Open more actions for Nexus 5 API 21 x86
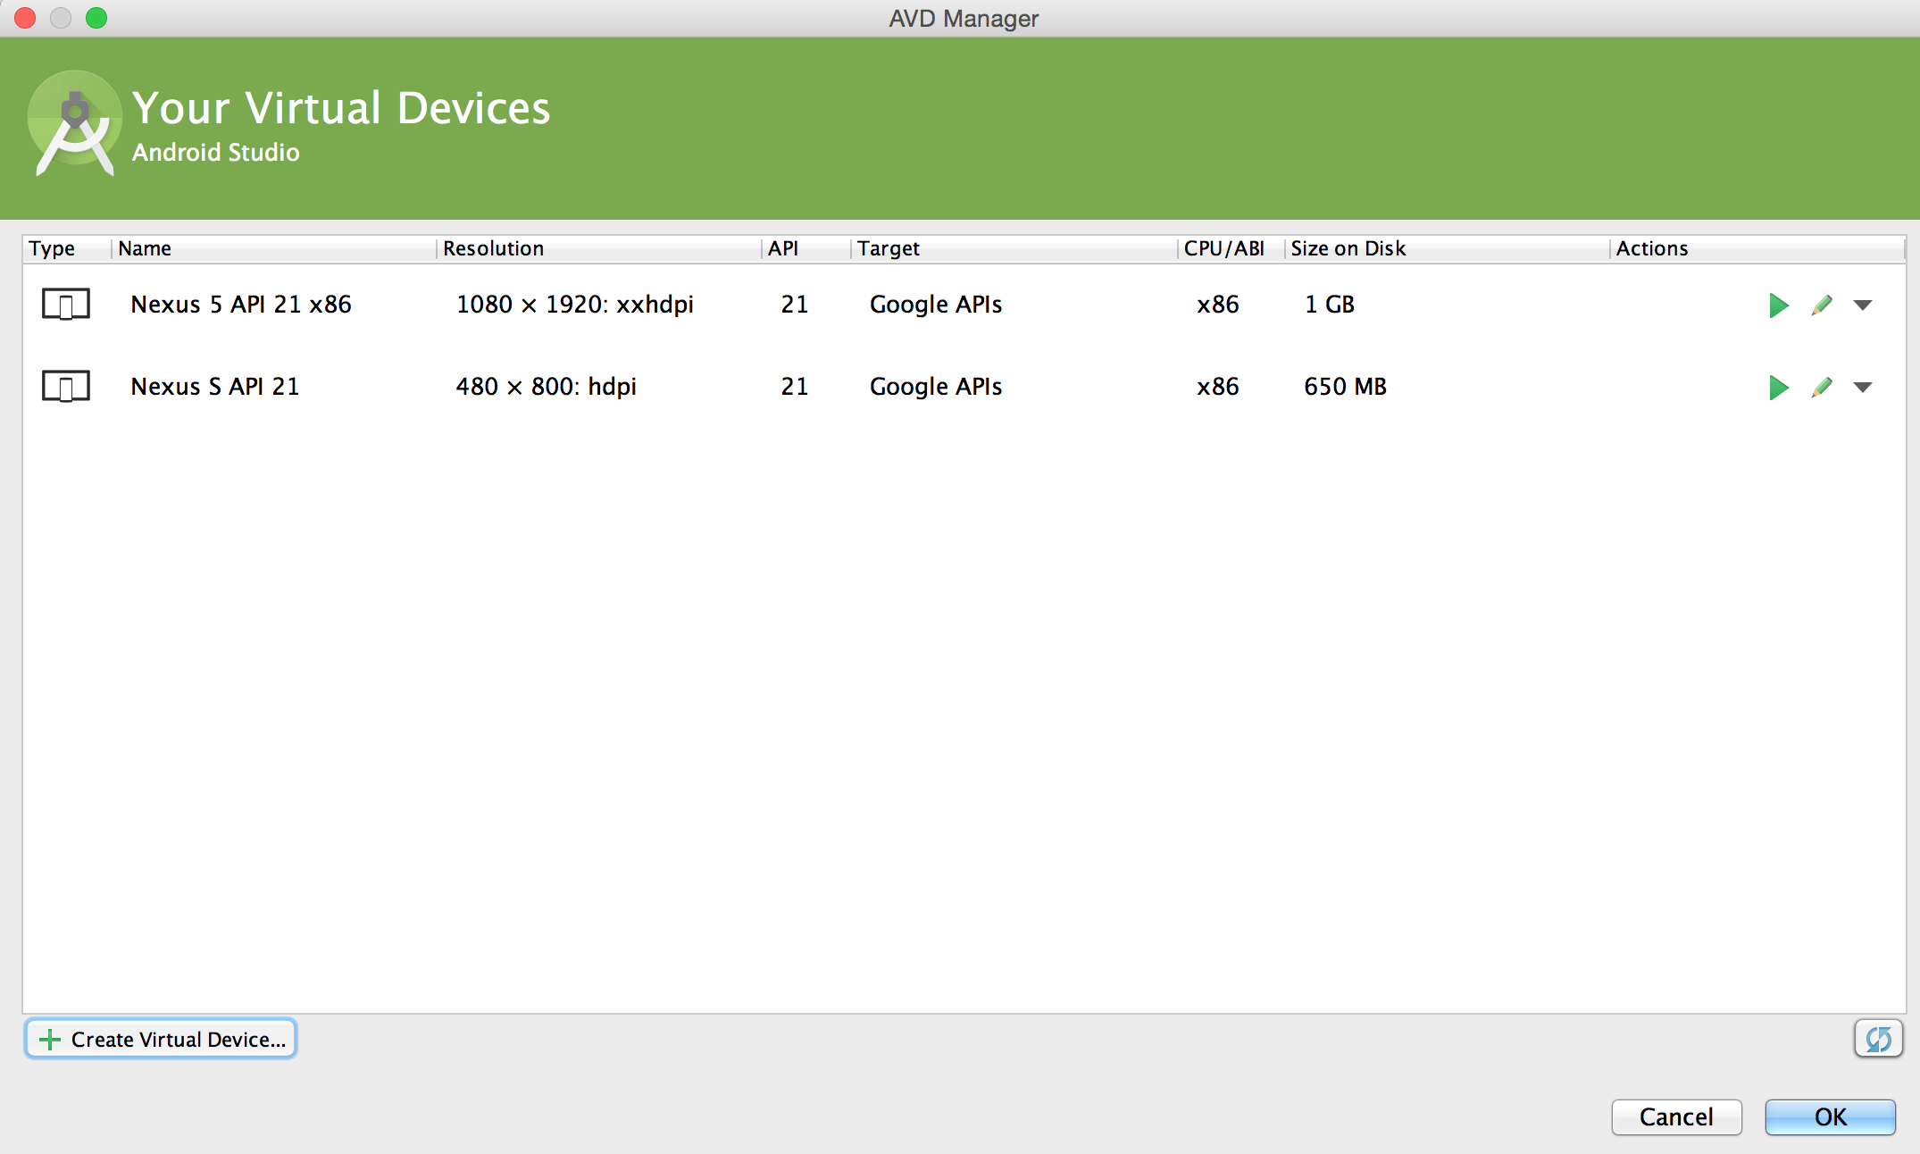The width and height of the screenshot is (1920, 1154). (x=1863, y=305)
